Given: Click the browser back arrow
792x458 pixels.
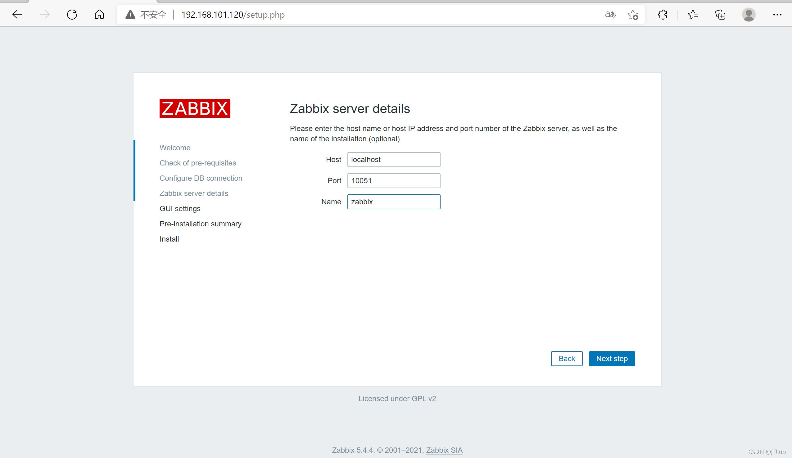Looking at the screenshot, I should point(17,15).
